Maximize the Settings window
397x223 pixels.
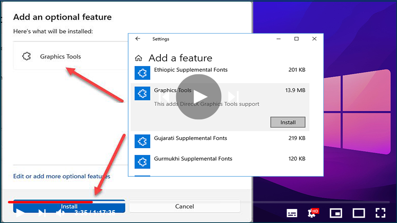tap(297, 39)
